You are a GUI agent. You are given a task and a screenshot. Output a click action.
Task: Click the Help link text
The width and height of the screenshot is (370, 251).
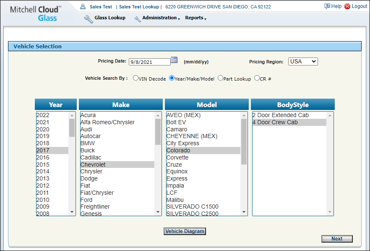point(336,6)
